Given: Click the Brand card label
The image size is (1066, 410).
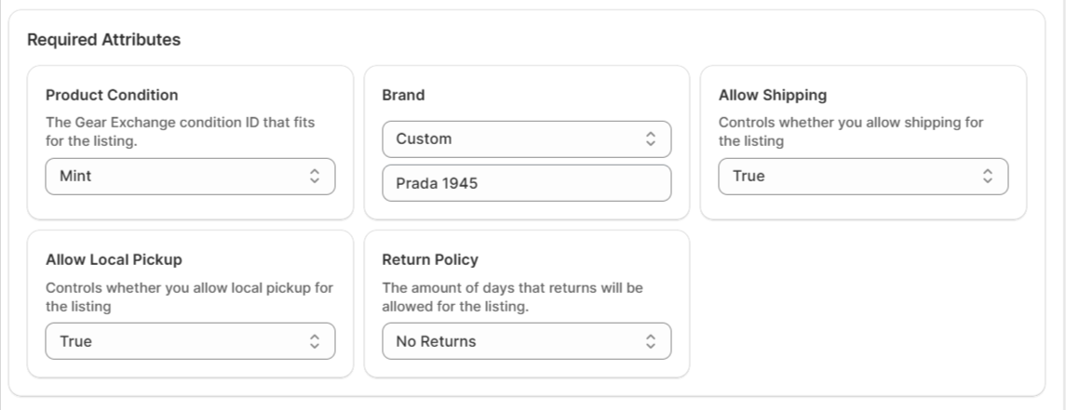Looking at the screenshot, I should [x=403, y=95].
